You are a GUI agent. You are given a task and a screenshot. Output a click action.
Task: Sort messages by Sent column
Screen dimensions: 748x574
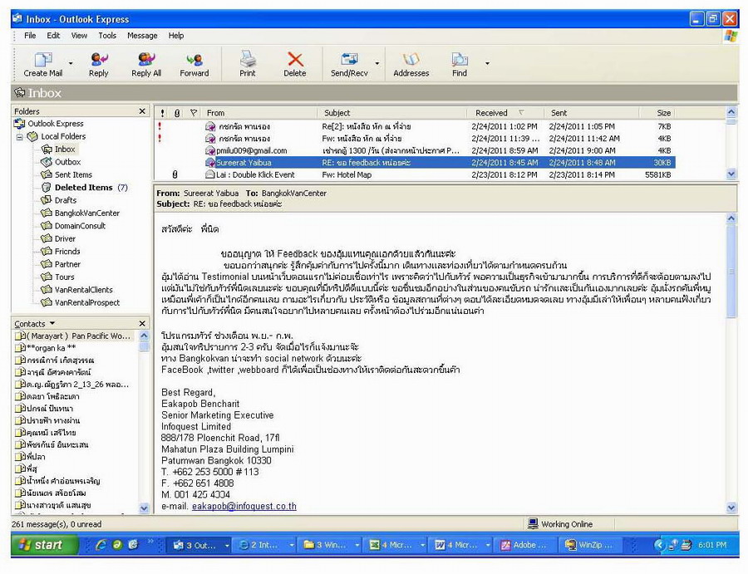[593, 113]
